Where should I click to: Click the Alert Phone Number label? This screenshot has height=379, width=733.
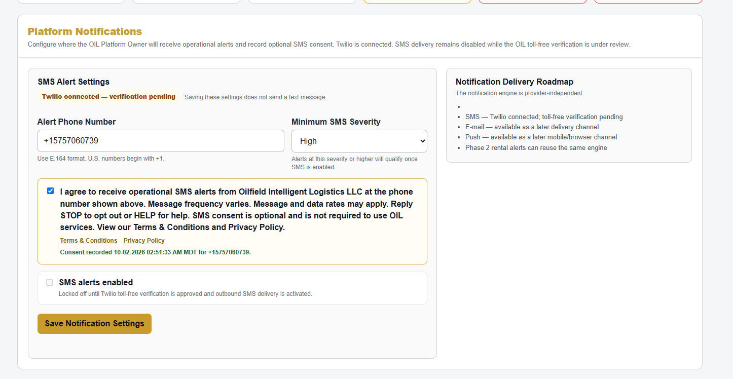(x=77, y=122)
